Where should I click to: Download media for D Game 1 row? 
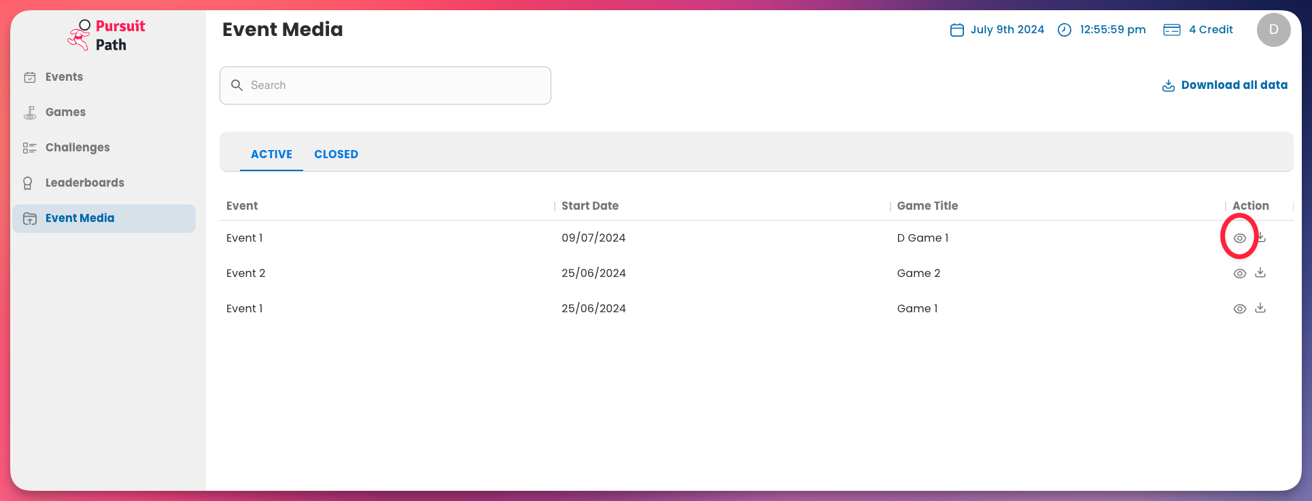(1261, 238)
